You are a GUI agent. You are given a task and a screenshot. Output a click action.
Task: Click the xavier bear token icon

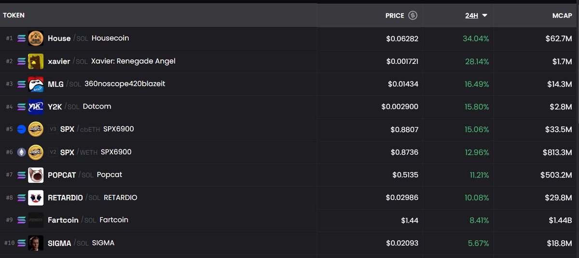coord(36,61)
